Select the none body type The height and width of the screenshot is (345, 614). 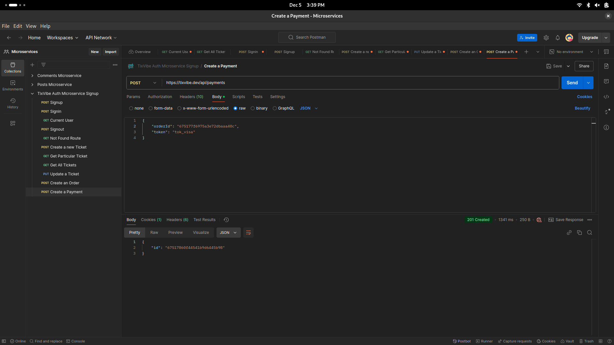click(x=131, y=108)
